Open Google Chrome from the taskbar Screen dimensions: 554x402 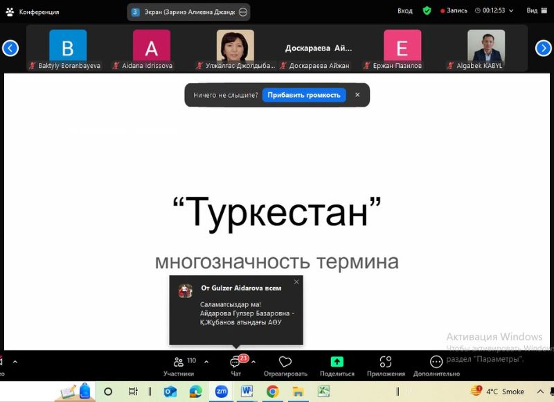272,392
